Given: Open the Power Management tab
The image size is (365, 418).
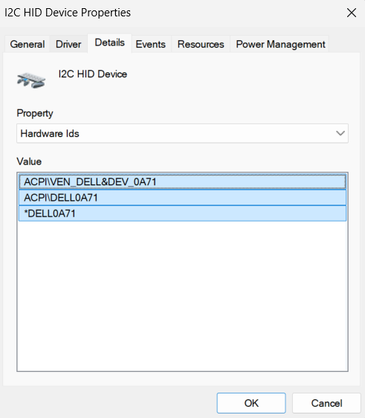Looking at the screenshot, I should (280, 44).
